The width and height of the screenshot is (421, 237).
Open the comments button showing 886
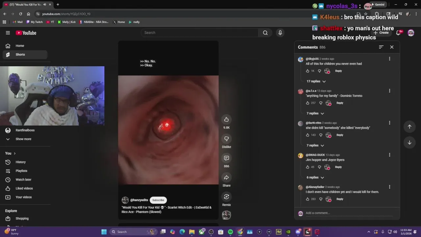(x=226, y=158)
